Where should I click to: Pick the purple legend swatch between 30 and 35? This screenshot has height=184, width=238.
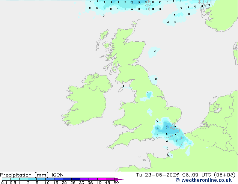[x=84, y=179]
